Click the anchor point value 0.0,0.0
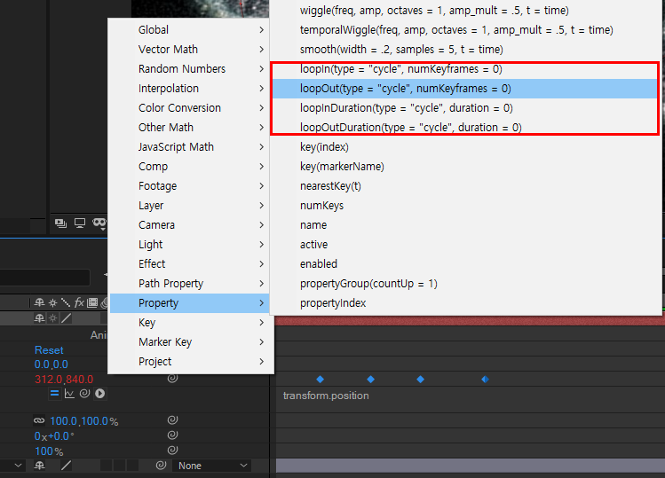Image resolution: width=665 pixels, height=478 pixels. 51,364
